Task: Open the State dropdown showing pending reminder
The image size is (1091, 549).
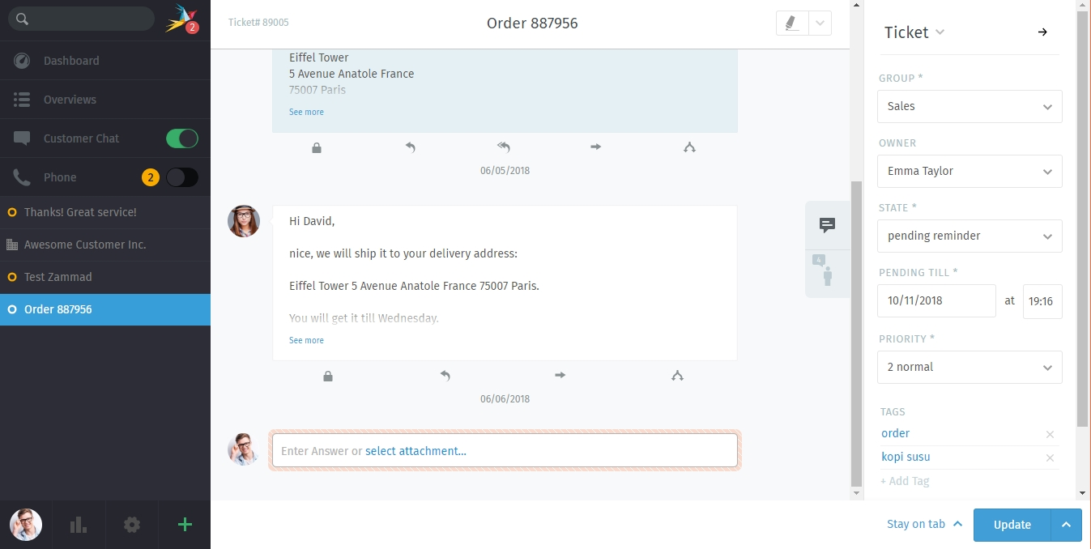Action: pos(970,236)
